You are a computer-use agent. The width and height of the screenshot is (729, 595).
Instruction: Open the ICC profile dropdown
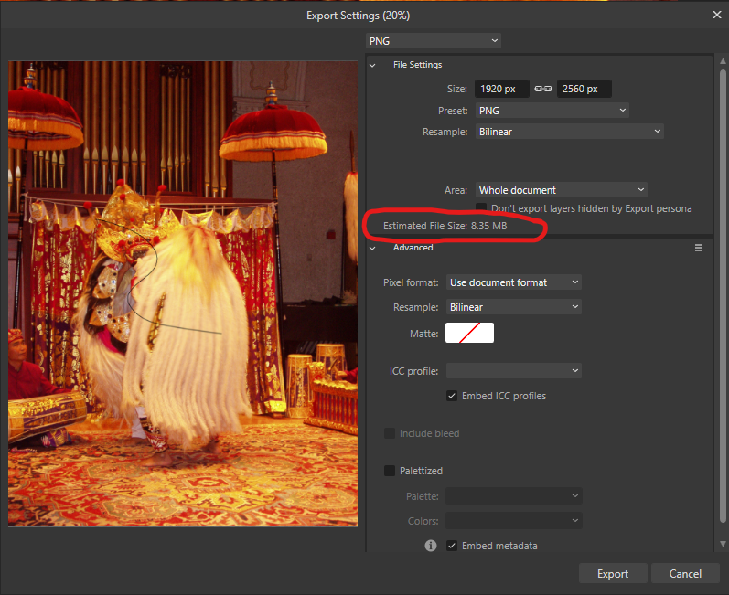[513, 370]
